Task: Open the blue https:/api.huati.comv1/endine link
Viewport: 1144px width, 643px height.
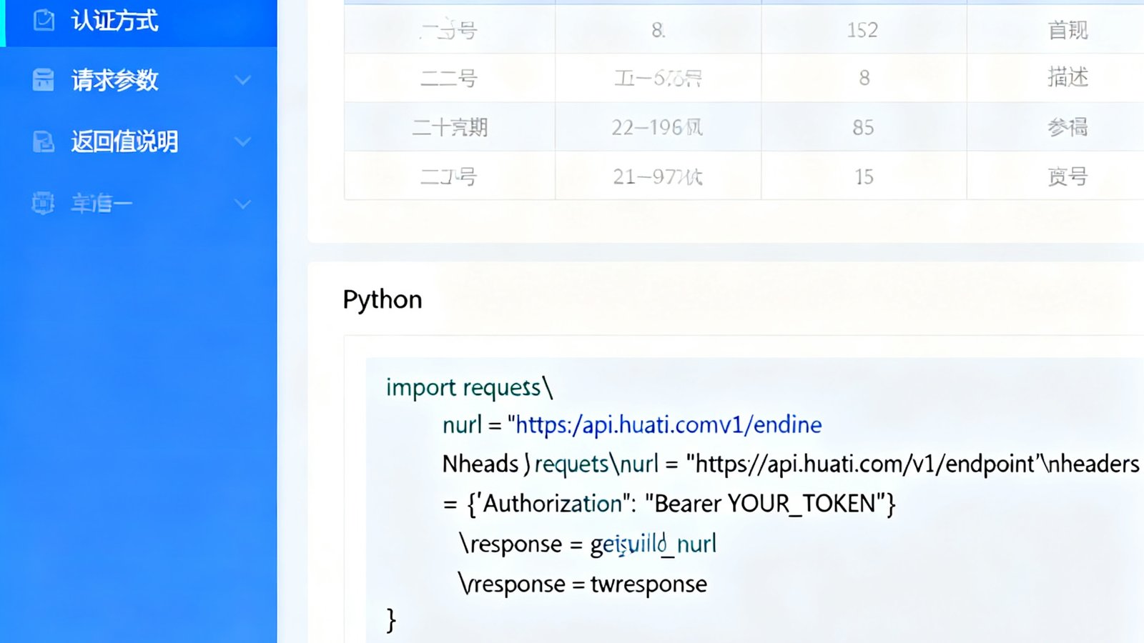Action: point(669,425)
